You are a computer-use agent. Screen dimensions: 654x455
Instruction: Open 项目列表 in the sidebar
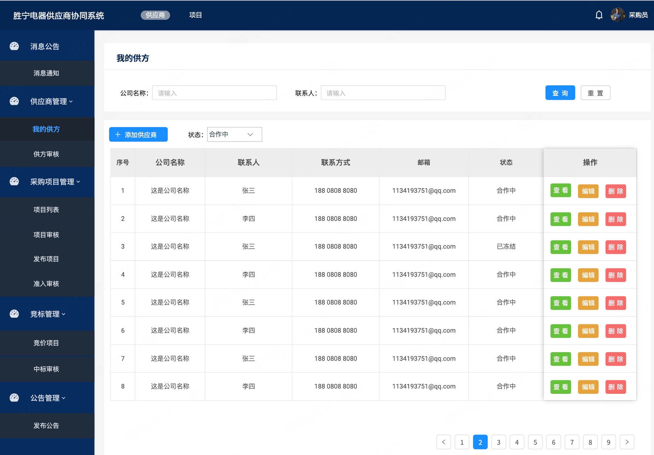point(46,210)
